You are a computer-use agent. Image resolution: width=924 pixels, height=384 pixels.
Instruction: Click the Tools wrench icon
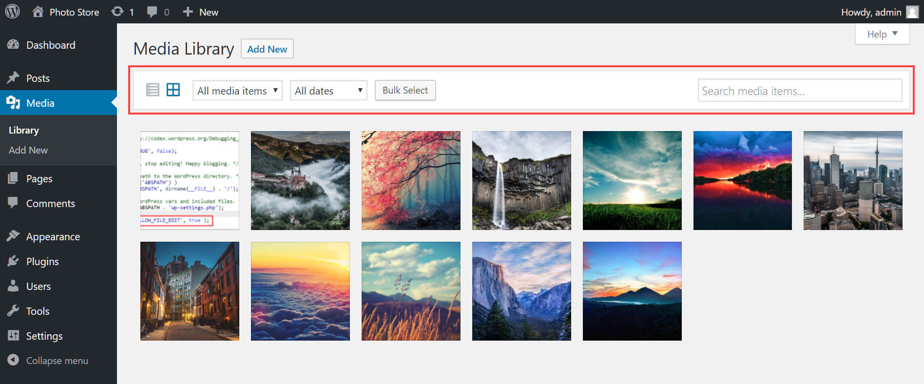13,310
